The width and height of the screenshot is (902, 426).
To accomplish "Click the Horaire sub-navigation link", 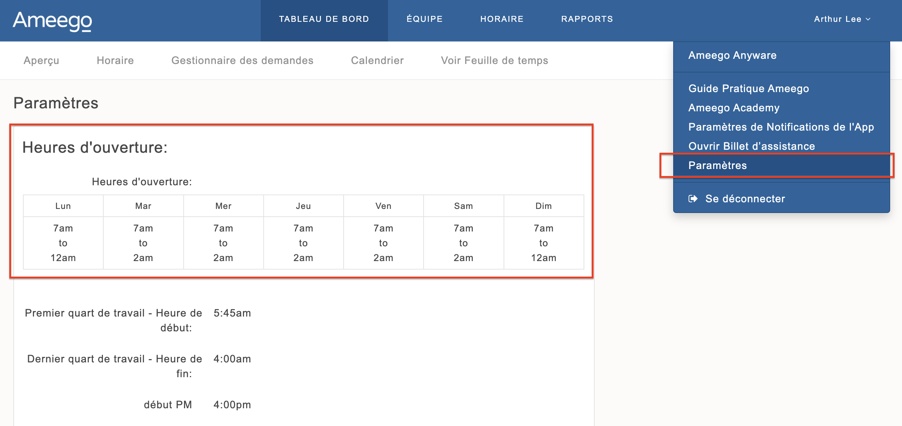I will (115, 60).
